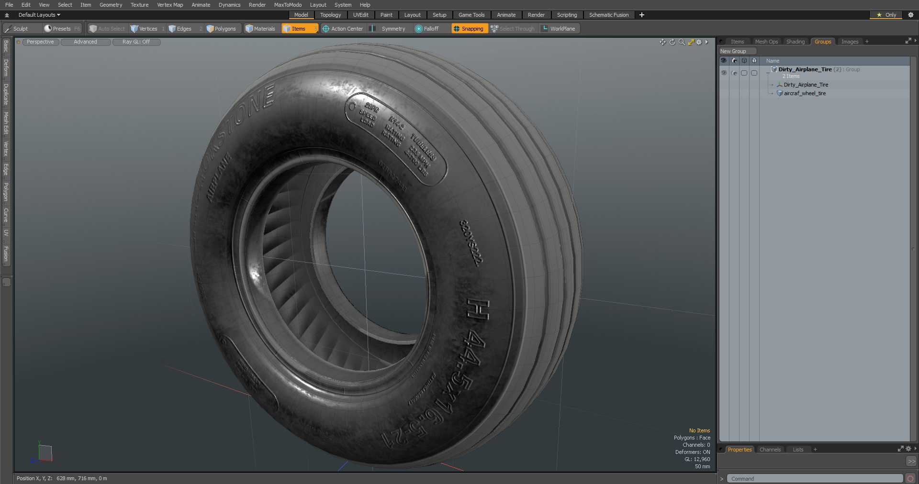Add tab next to Lists

pyautogui.click(x=815, y=450)
